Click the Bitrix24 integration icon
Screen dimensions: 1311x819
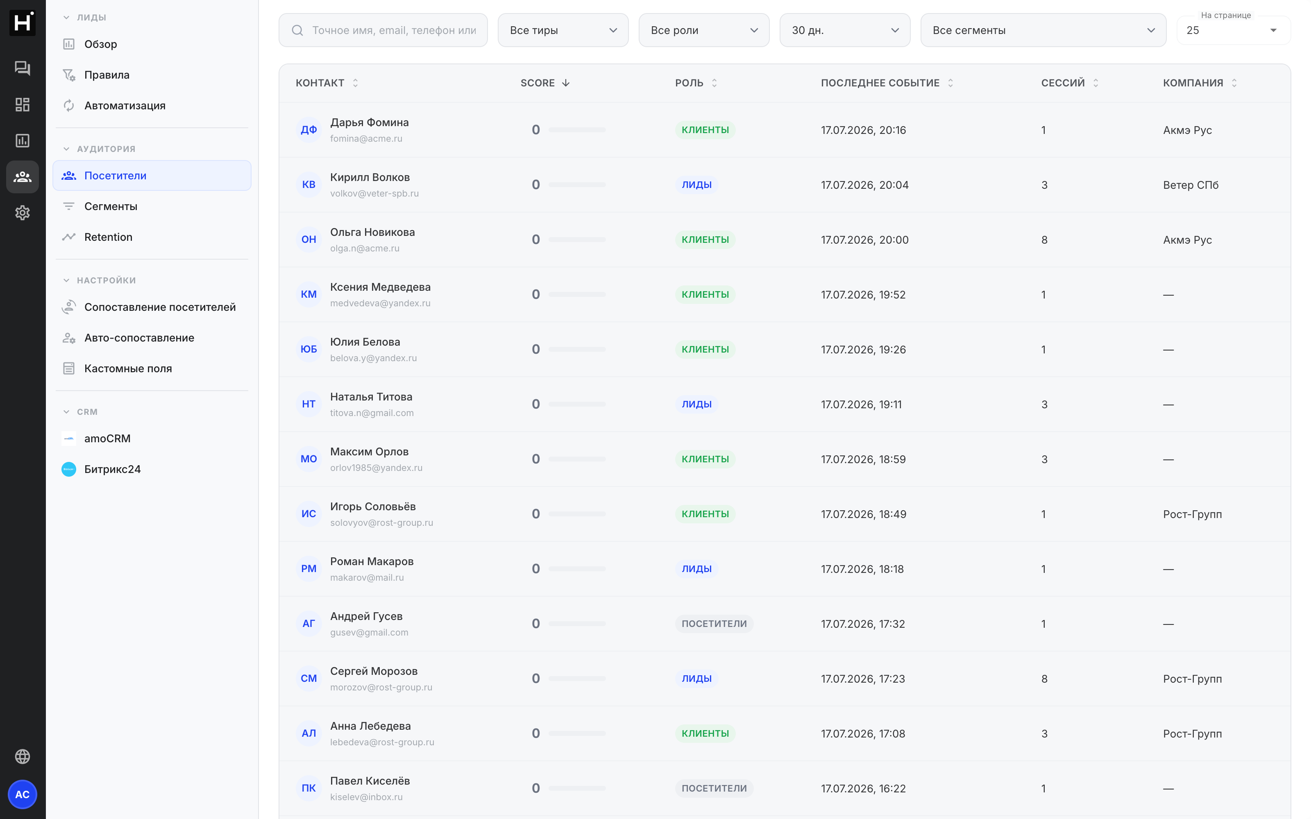69,469
